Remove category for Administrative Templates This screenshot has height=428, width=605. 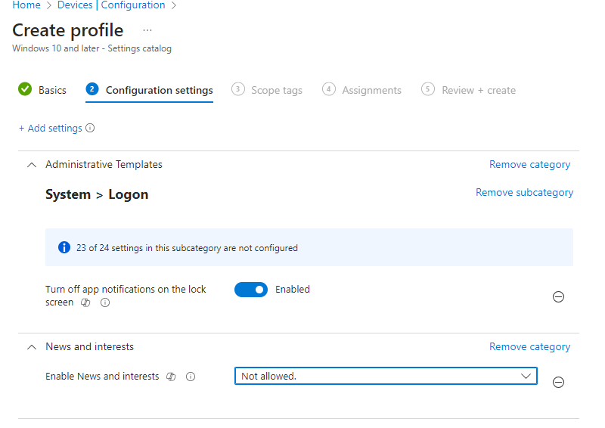pyautogui.click(x=529, y=165)
